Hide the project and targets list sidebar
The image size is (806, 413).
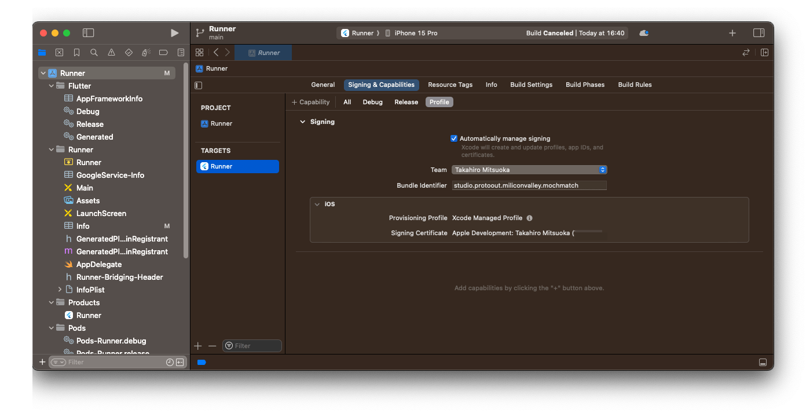[199, 85]
